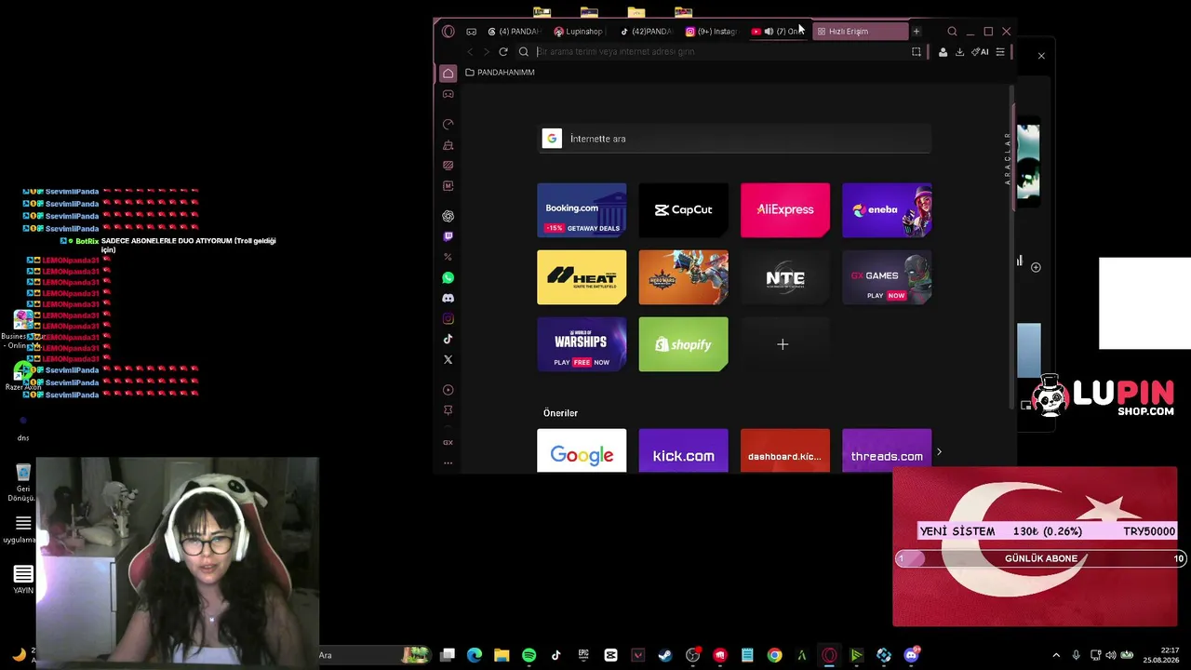Open the downloads icon in Opera toolbar
Image resolution: width=1191 pixels, height=670 pixels.
point(959,52)
